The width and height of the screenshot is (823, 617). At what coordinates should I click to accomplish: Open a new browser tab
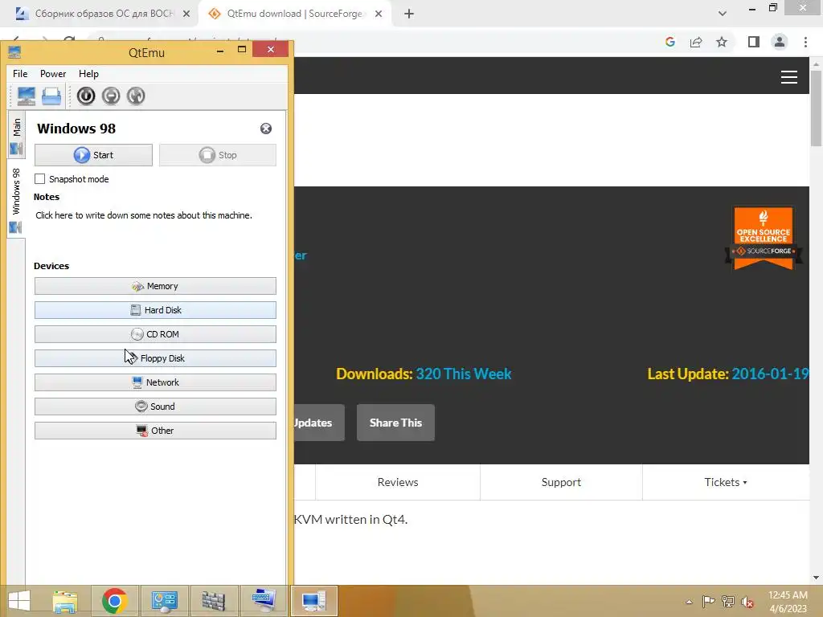409,14
